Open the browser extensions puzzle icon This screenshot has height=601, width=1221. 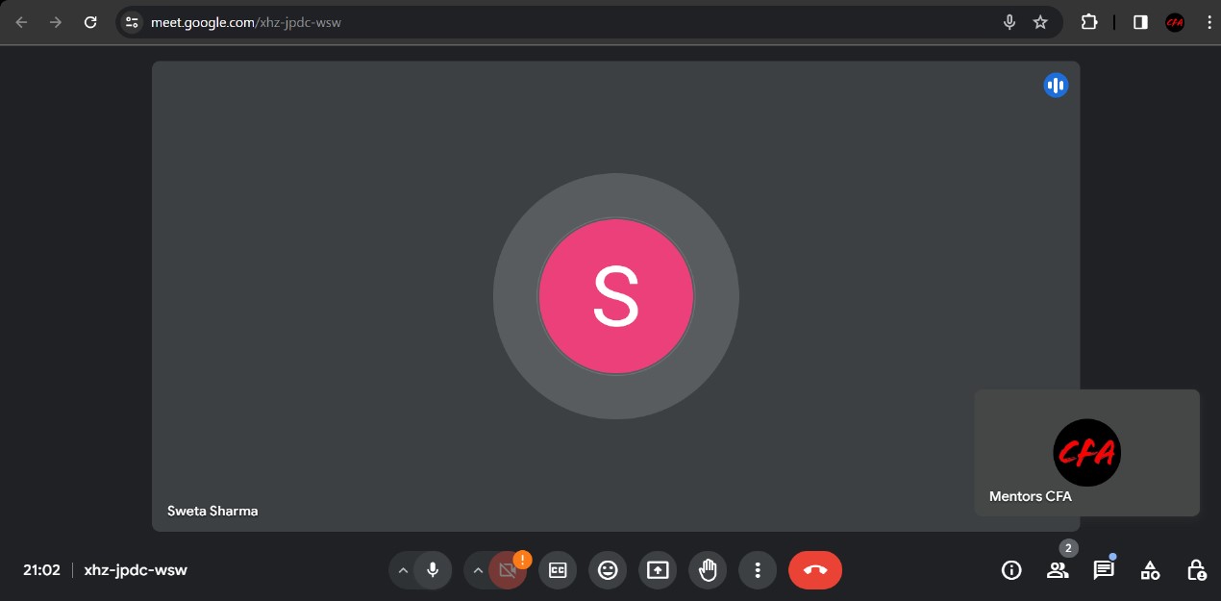1089,22
